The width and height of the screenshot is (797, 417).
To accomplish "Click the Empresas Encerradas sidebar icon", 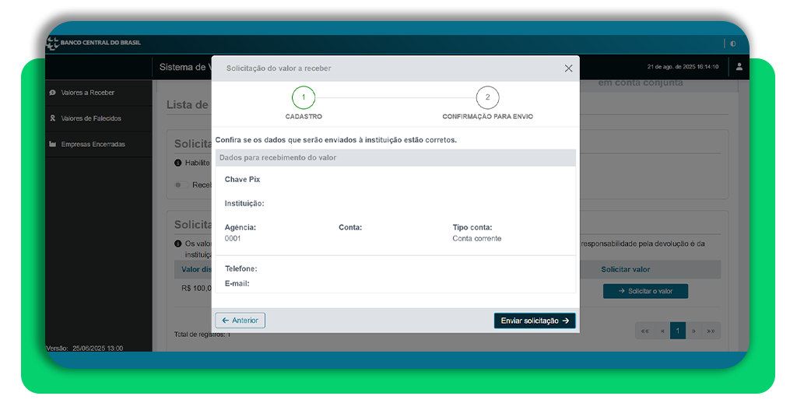I will [52, 144].
